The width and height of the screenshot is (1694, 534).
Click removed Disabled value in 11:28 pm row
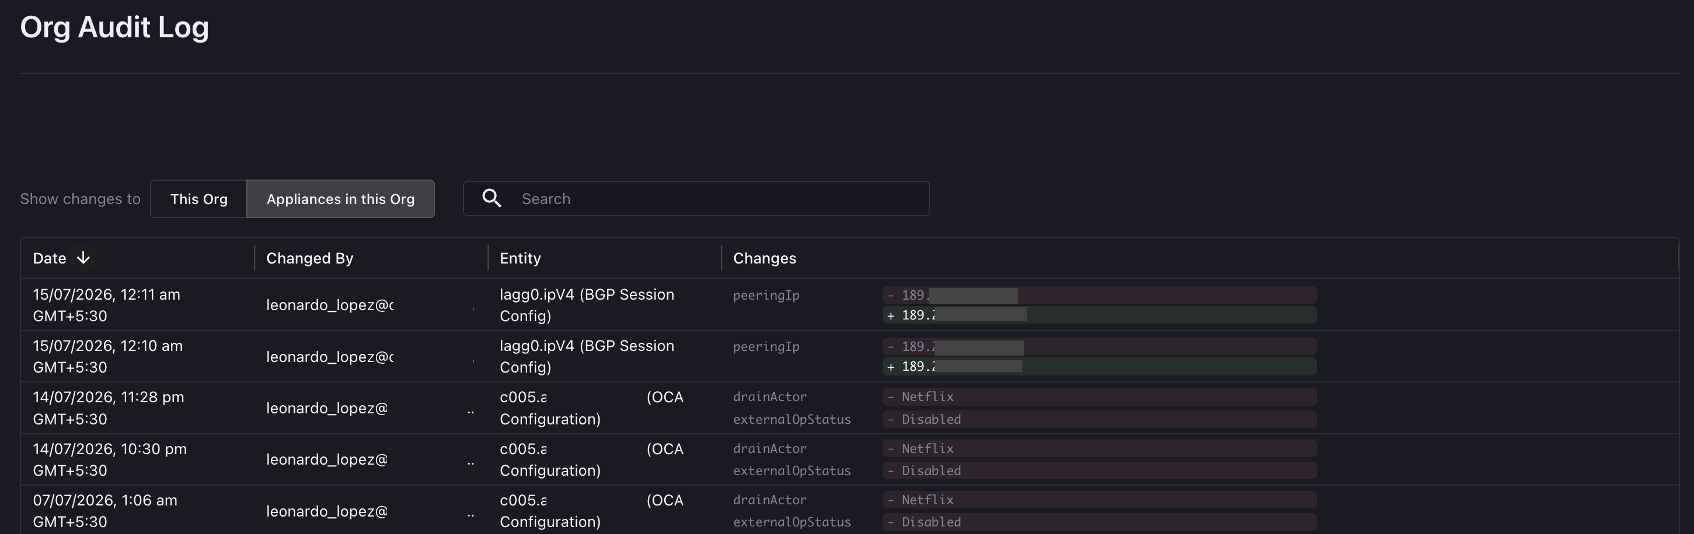1100,419
